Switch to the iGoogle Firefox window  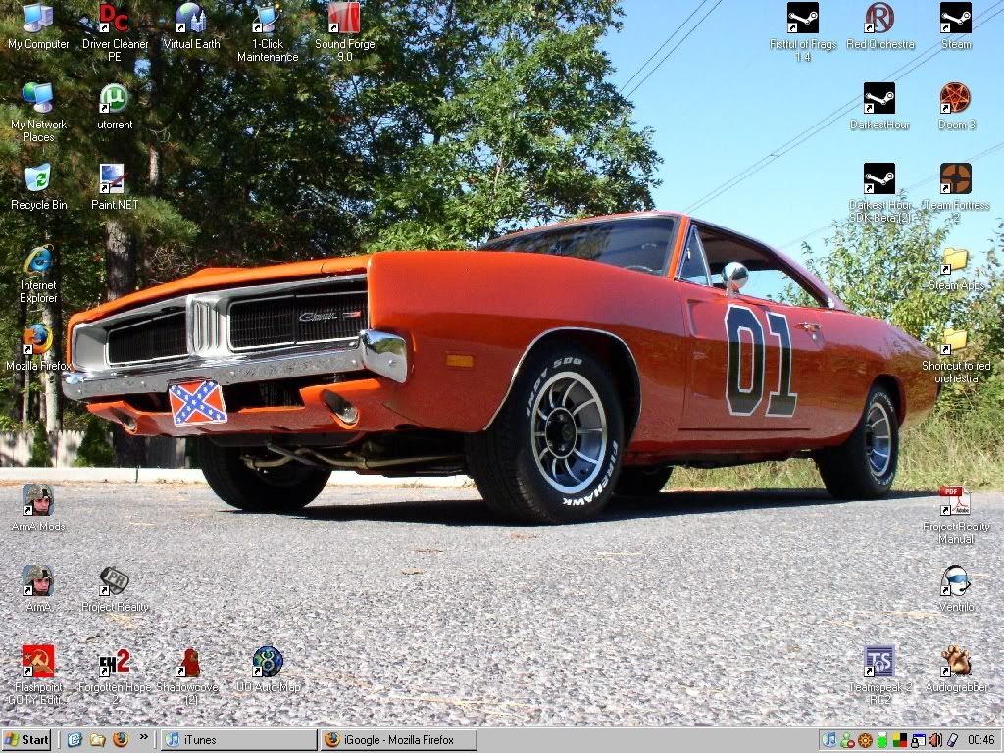point(397,740)
